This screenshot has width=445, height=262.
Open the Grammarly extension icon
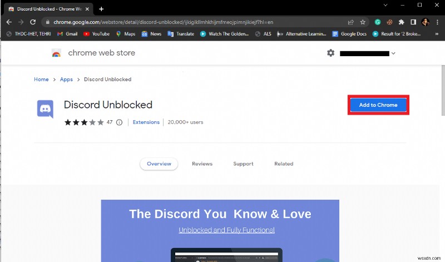click(378, 22)
